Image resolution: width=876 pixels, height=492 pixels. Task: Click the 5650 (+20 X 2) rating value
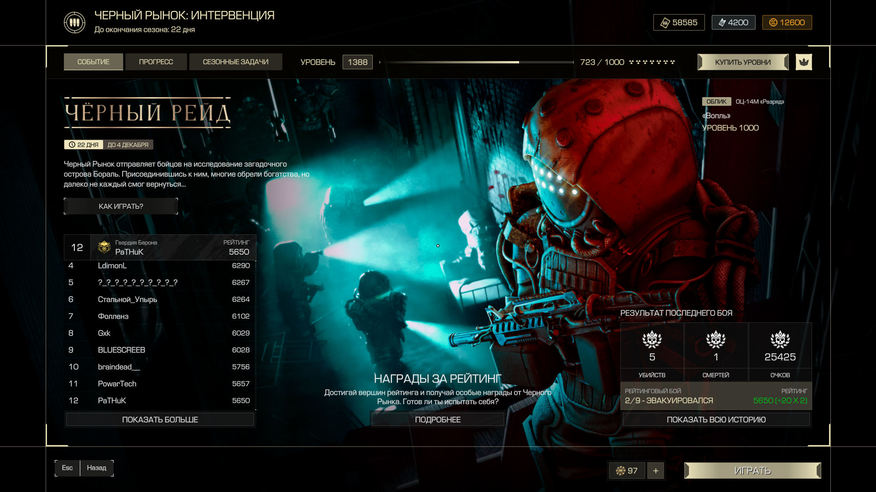[780, 400]
